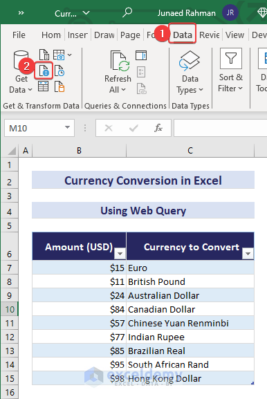The width and height of the screenshot is (267, 399).
Task: Click the Junaed Rahman account name
Action: (186, 13)
